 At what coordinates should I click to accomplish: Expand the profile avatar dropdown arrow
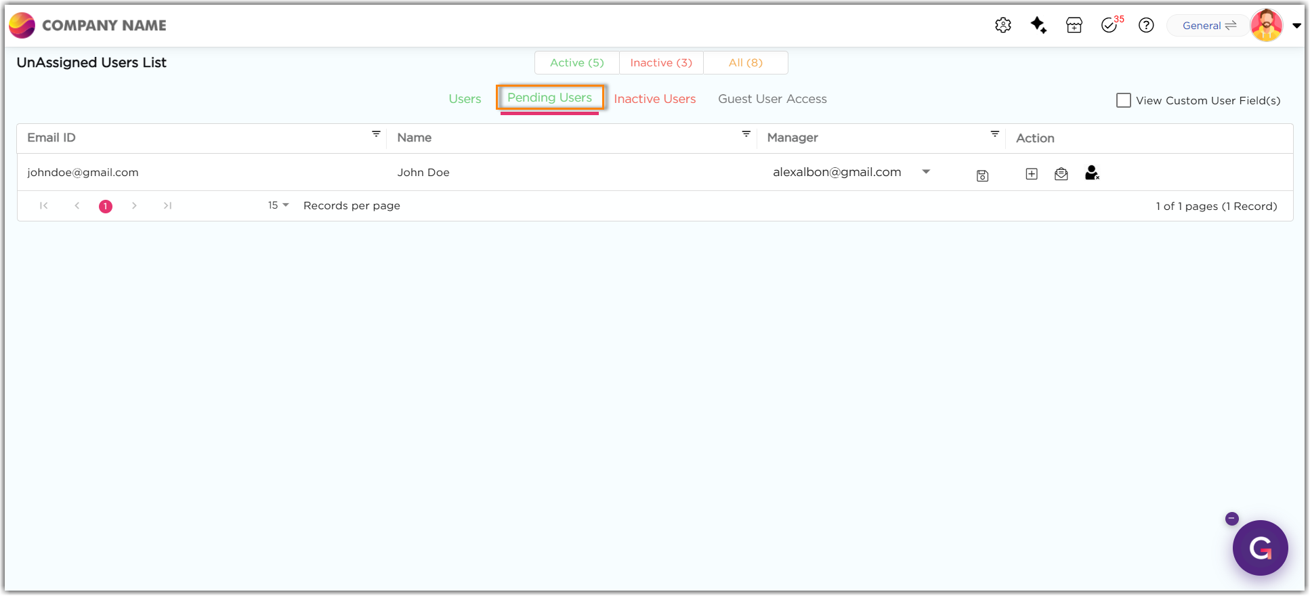[1296, 26]
